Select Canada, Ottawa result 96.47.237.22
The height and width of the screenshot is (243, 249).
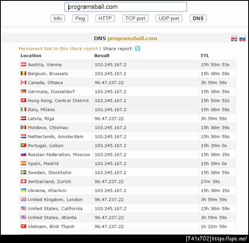(109, 83)
